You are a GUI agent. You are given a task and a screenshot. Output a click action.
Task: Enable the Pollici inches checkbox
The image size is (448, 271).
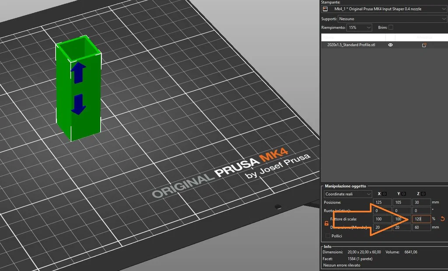(328, 236)
